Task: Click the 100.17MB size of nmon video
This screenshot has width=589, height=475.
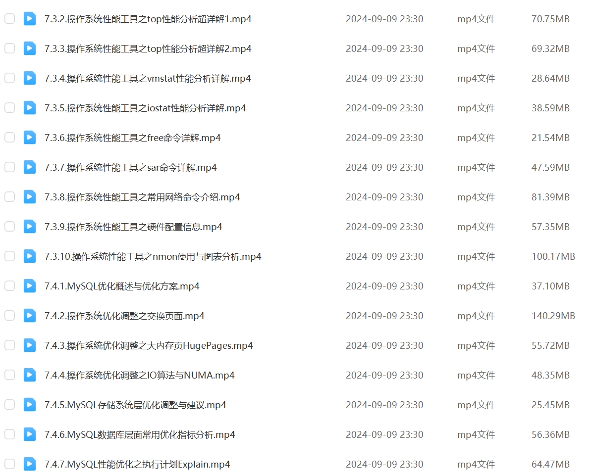Action: click(x=553, y=256)
